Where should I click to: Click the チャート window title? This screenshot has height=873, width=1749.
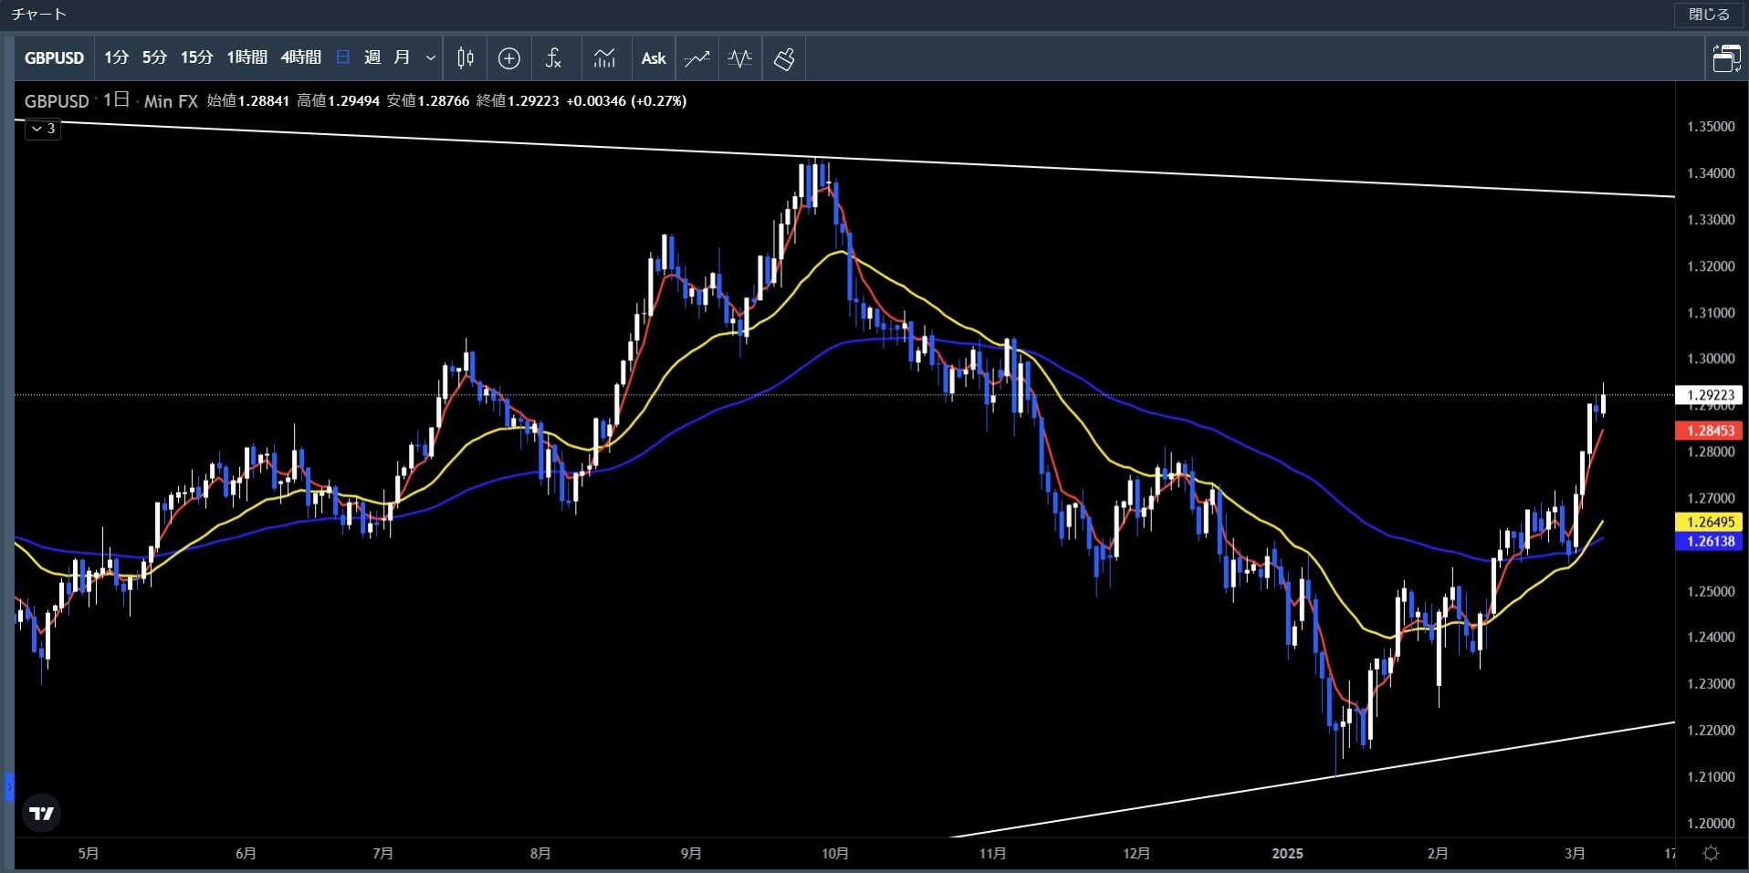click(x=38, y=15)
